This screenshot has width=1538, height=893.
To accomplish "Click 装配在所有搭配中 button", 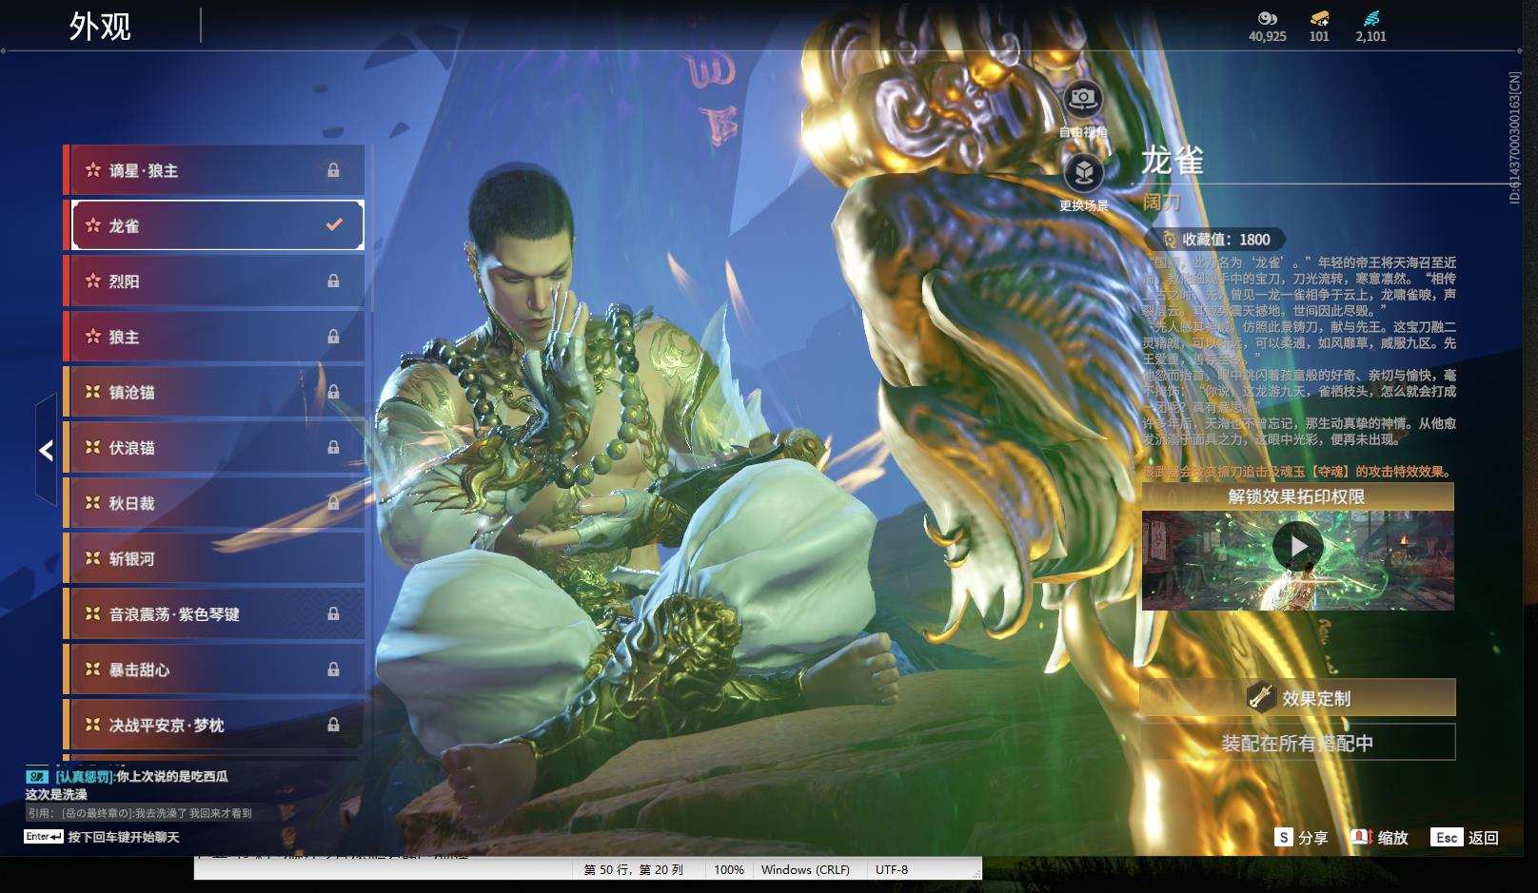I will pos(1298,743).
